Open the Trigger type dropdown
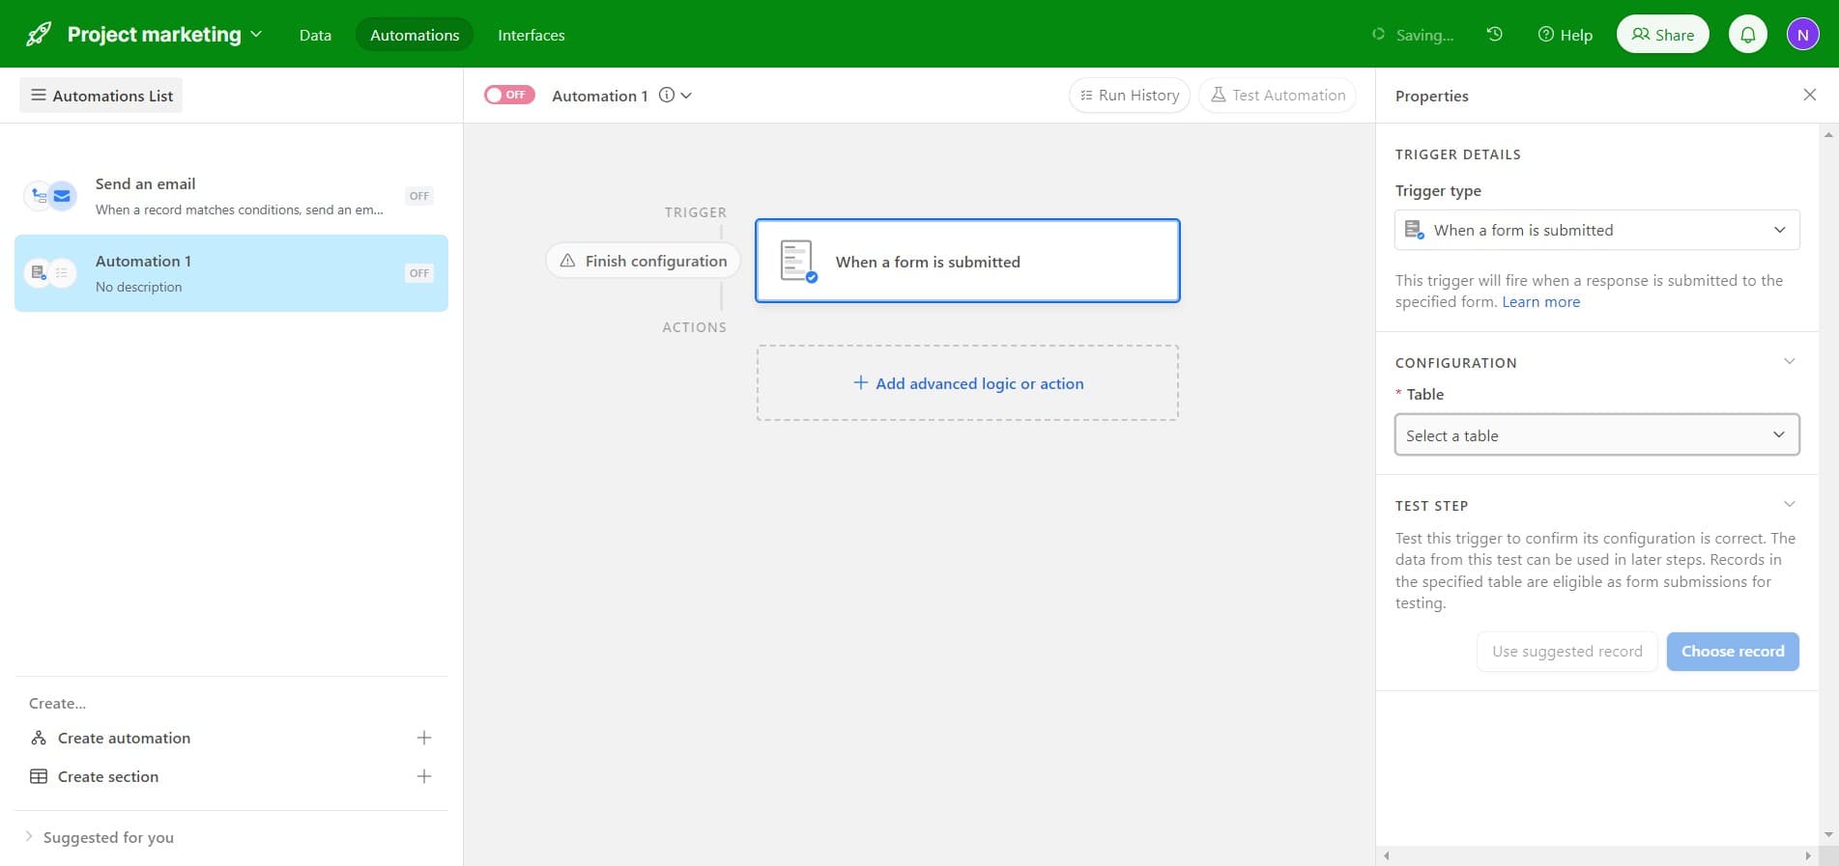1839x866 pixels. click(x=1595, y=230)
